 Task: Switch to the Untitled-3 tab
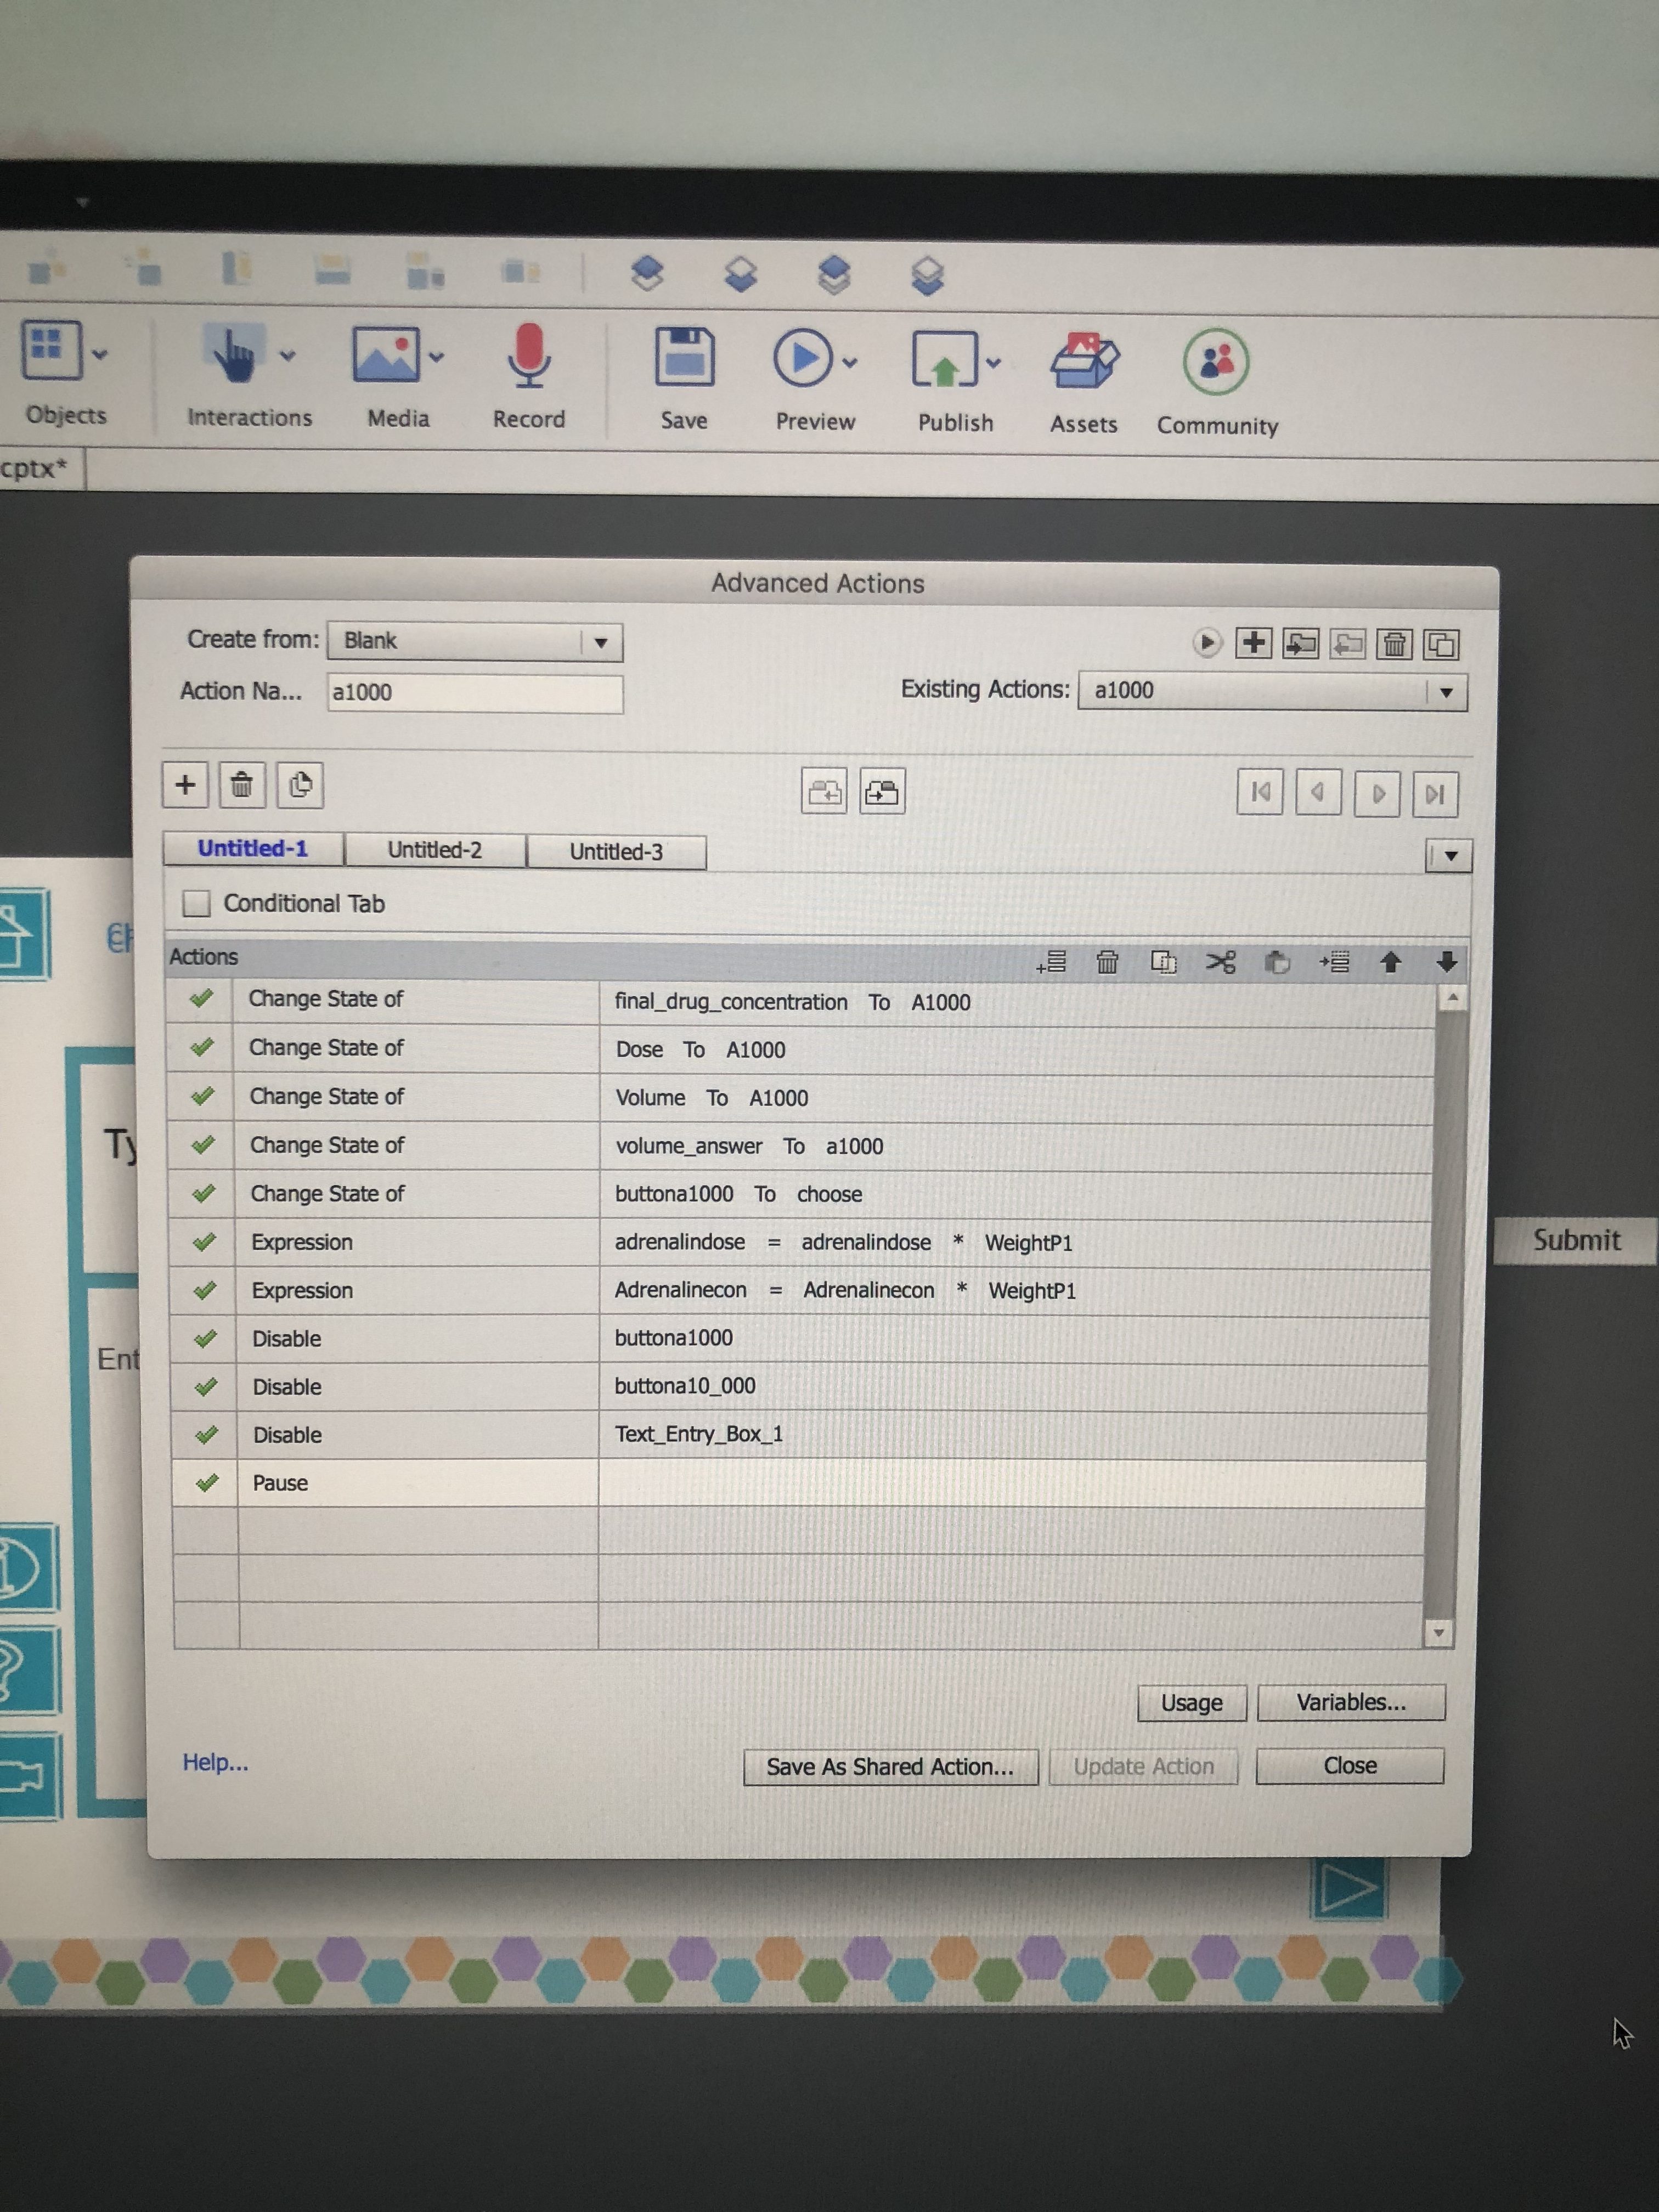point(616,852)
